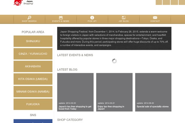Viewport: 185px width, 123px height.
Task: Click the blue Facebook banner in sidebar
Action: (x=33, y=121)
